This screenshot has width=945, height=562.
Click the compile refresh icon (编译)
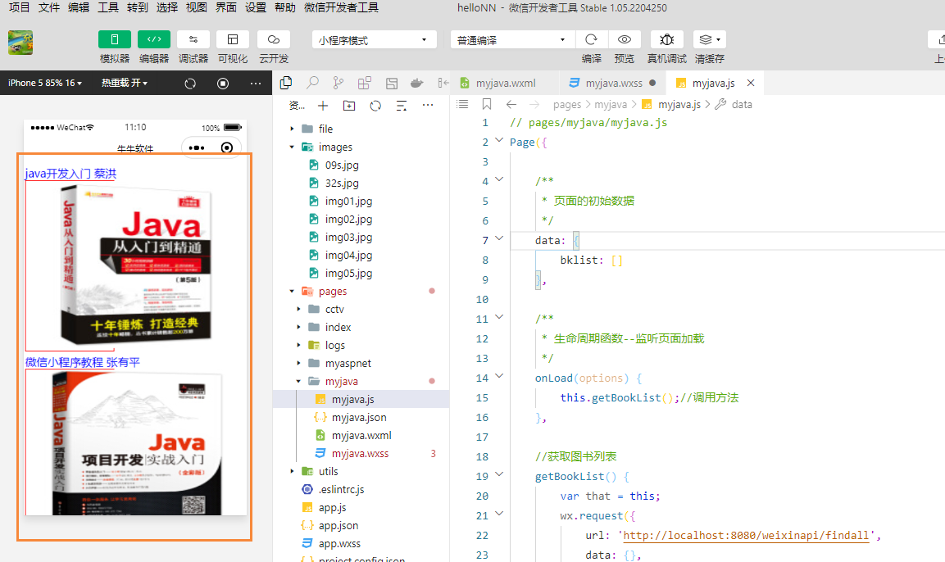(x=591, y=39)
